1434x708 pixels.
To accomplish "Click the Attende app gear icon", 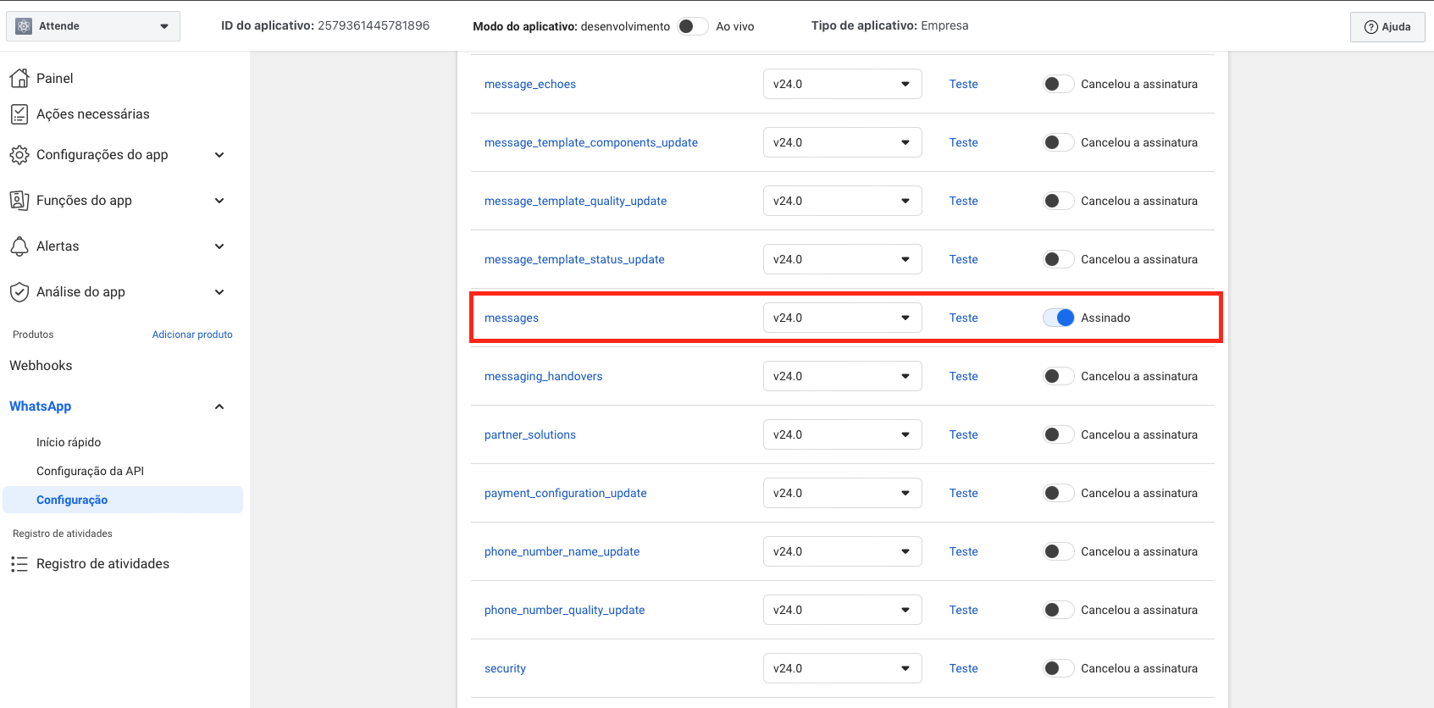I will [24, 26].
